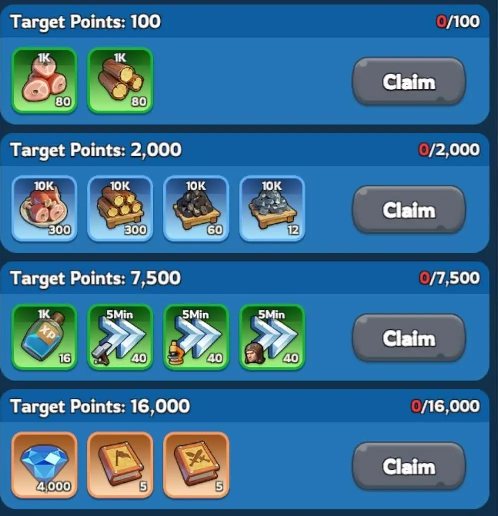Tap the 5Min troop training speedup

pos(272,337)
